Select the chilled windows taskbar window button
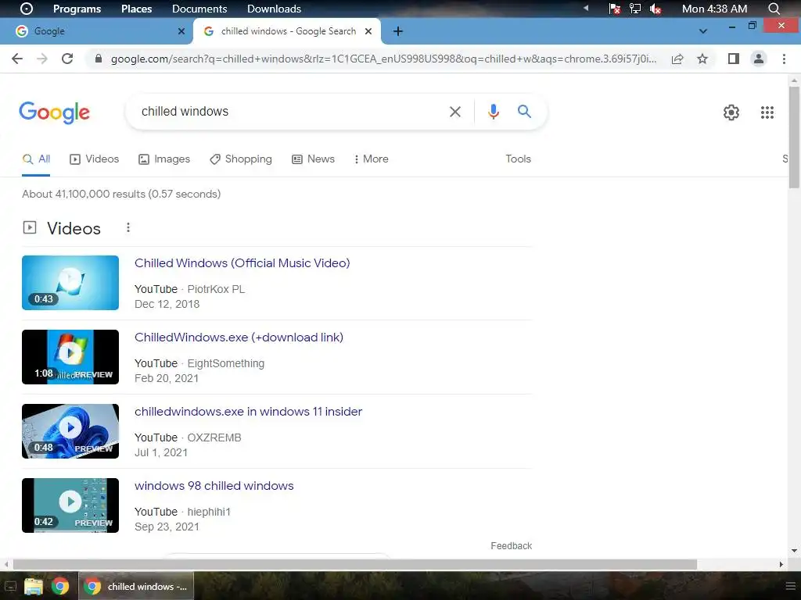The width and height of the screenshot is (801, 600). coord(136,586)
